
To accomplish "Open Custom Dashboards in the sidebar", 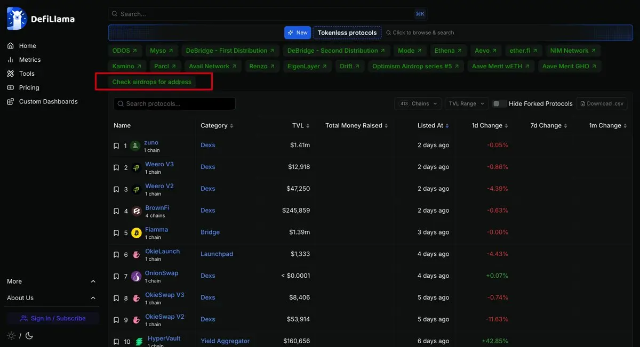I will click(42, 101).
